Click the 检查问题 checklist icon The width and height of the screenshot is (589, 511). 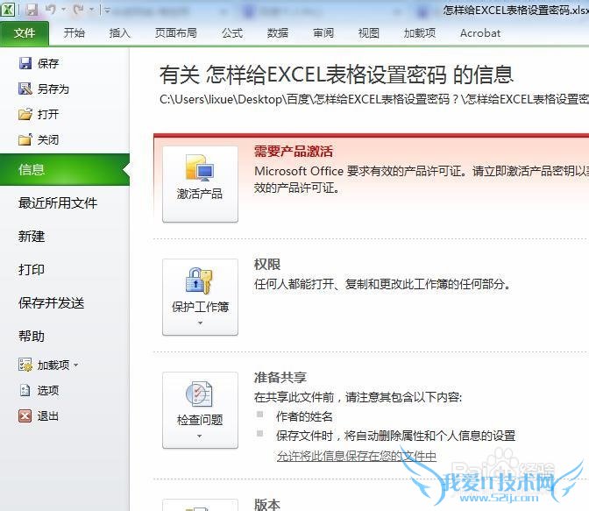coord(200,394)
